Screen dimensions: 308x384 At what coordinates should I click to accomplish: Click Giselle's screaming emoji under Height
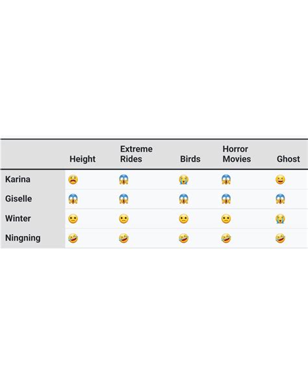click(73, 199)
